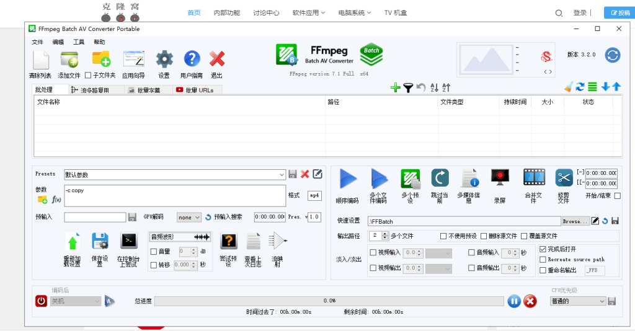Image resolution: width=635 pixels, height=331 pixels.
Task: Open the 关机 after-encoding dropdown
Action: [x=75, y=301]
